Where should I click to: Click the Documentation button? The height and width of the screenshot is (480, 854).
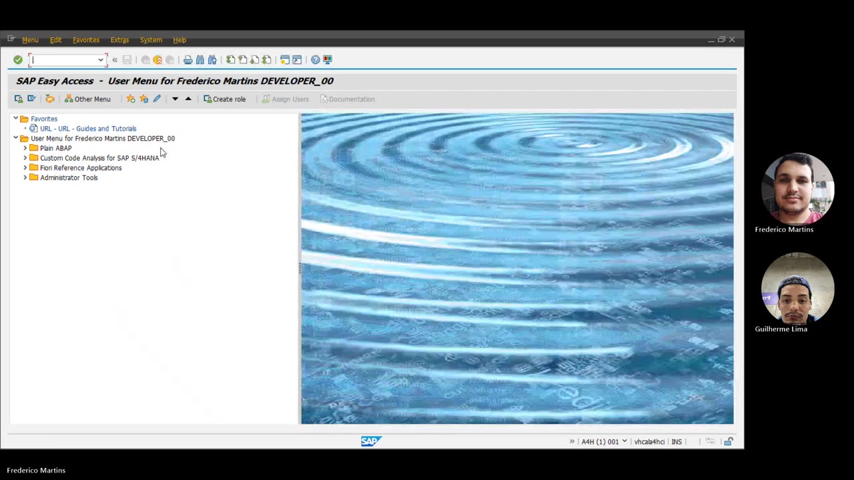point(348,99)
